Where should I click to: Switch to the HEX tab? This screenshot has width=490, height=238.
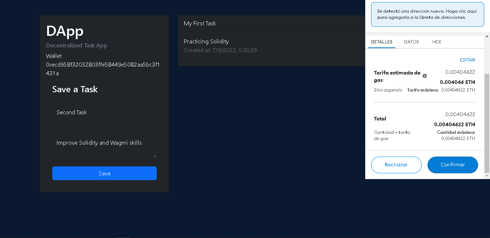tap(436, 42)
